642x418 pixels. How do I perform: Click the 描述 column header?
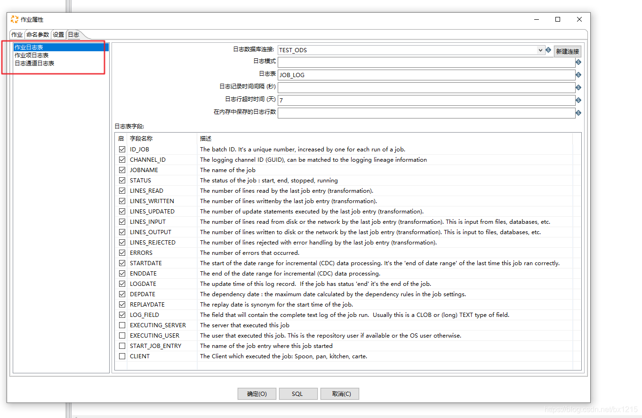click(x=385, y=139)
